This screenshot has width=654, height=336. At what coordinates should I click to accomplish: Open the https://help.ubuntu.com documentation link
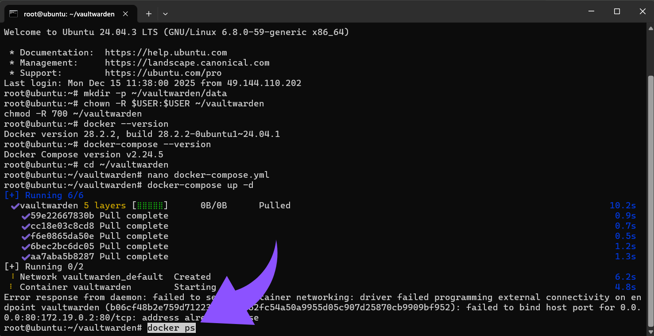(x=166, y=52)
